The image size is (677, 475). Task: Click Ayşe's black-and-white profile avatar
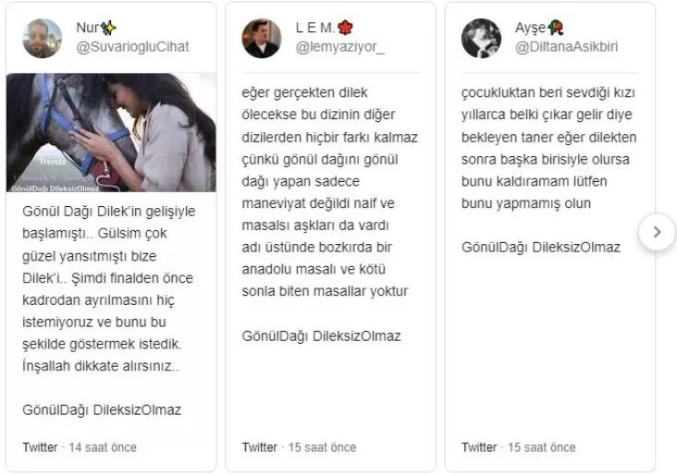click(481, 38)
